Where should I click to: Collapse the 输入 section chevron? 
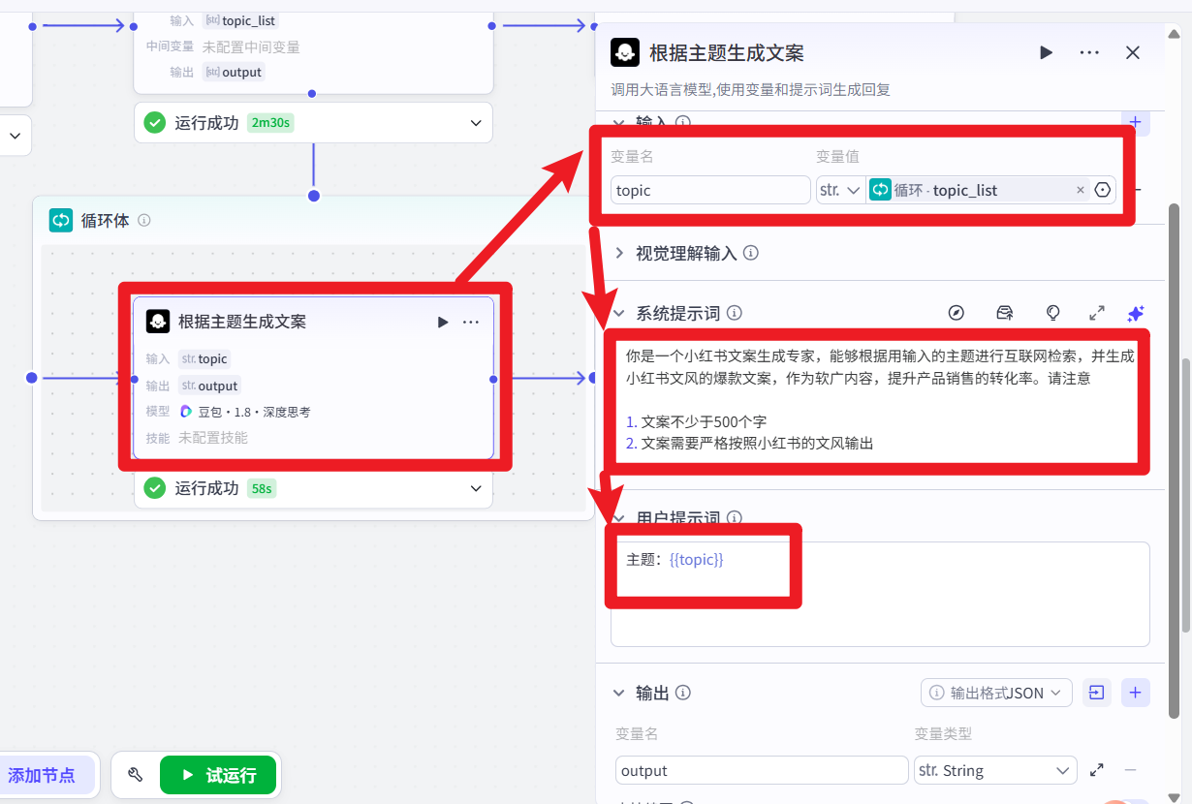pyautogui.click(x=619, y=122)
